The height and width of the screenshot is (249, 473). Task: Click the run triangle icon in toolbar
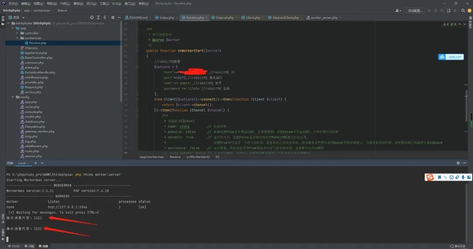[x=429, y=10]
